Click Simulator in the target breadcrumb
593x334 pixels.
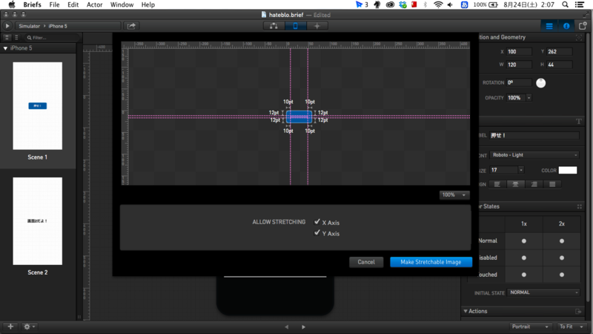[29, 26]
